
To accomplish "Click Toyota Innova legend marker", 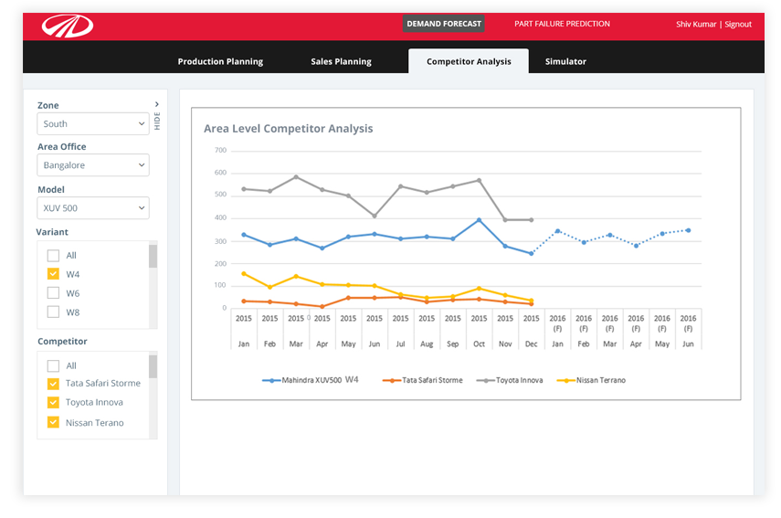I will [485, 380].
